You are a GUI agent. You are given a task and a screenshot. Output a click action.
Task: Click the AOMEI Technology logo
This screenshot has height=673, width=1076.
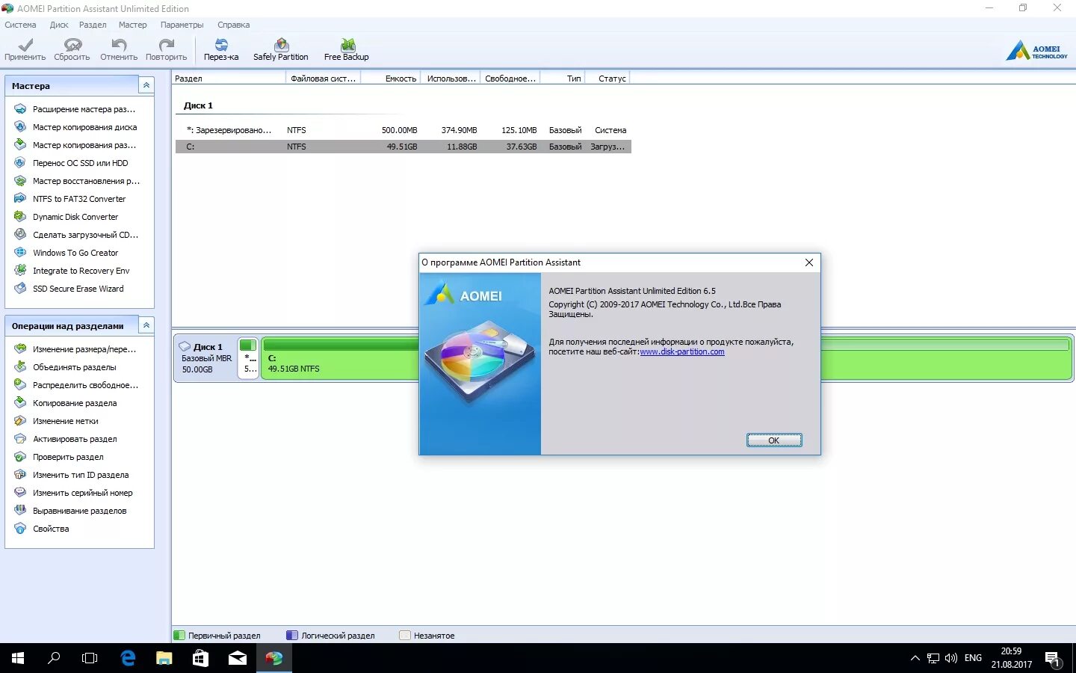1037,51
